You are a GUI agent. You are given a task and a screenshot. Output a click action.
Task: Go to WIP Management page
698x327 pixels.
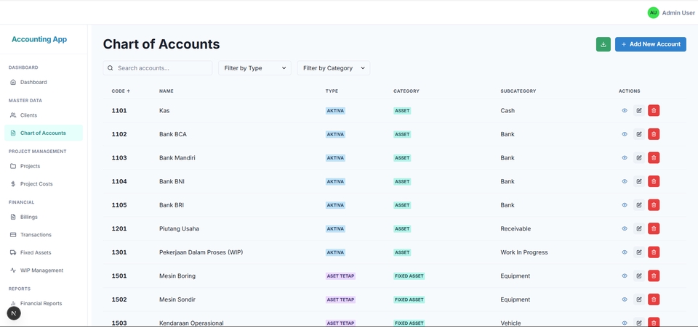pyautogui.click(x=44, y=270)
